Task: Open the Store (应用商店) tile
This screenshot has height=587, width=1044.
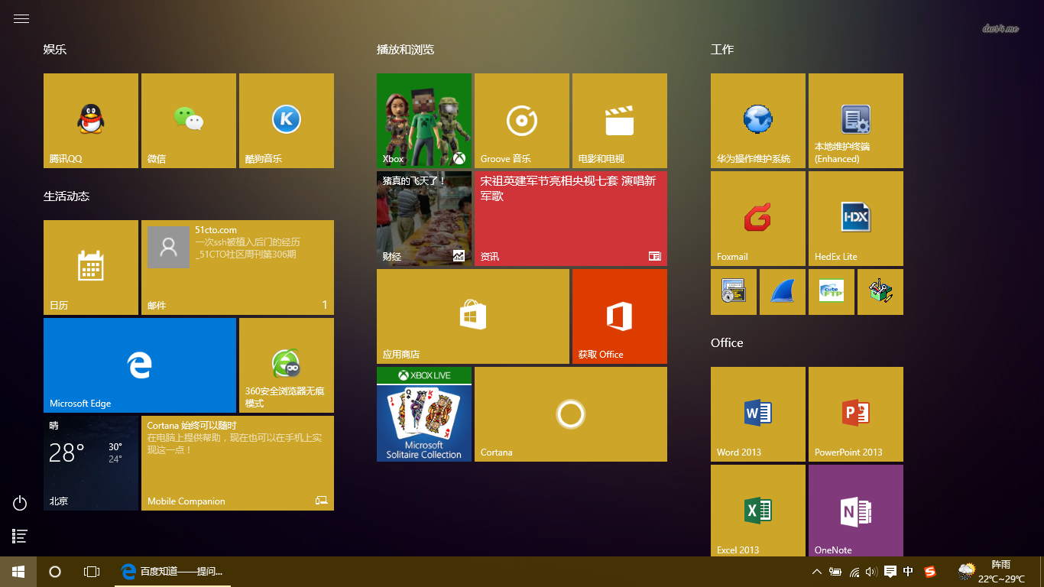Action: coord(473,316)
